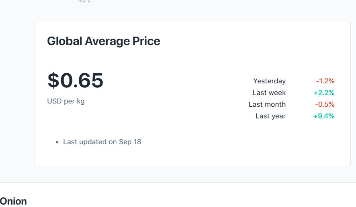Click the USD per kg label
The width and height of the screenshot is (356, 207).
coord(66,101)
